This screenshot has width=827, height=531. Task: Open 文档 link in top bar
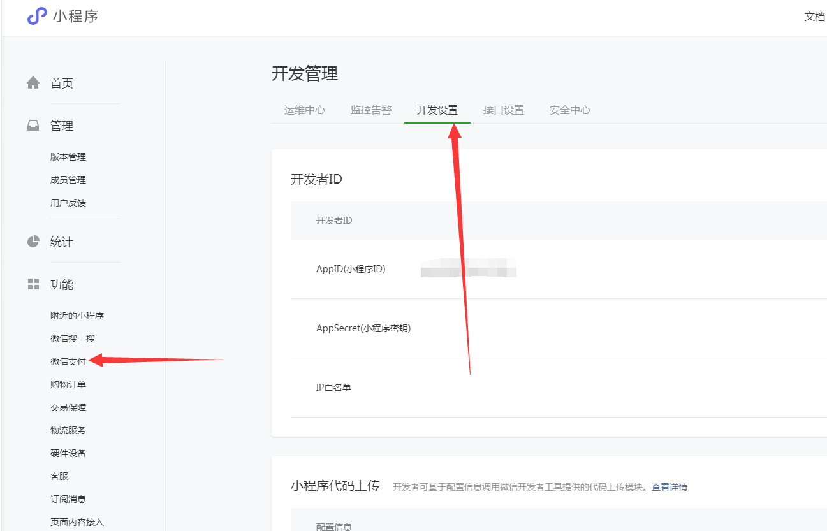tap(815, 17)
